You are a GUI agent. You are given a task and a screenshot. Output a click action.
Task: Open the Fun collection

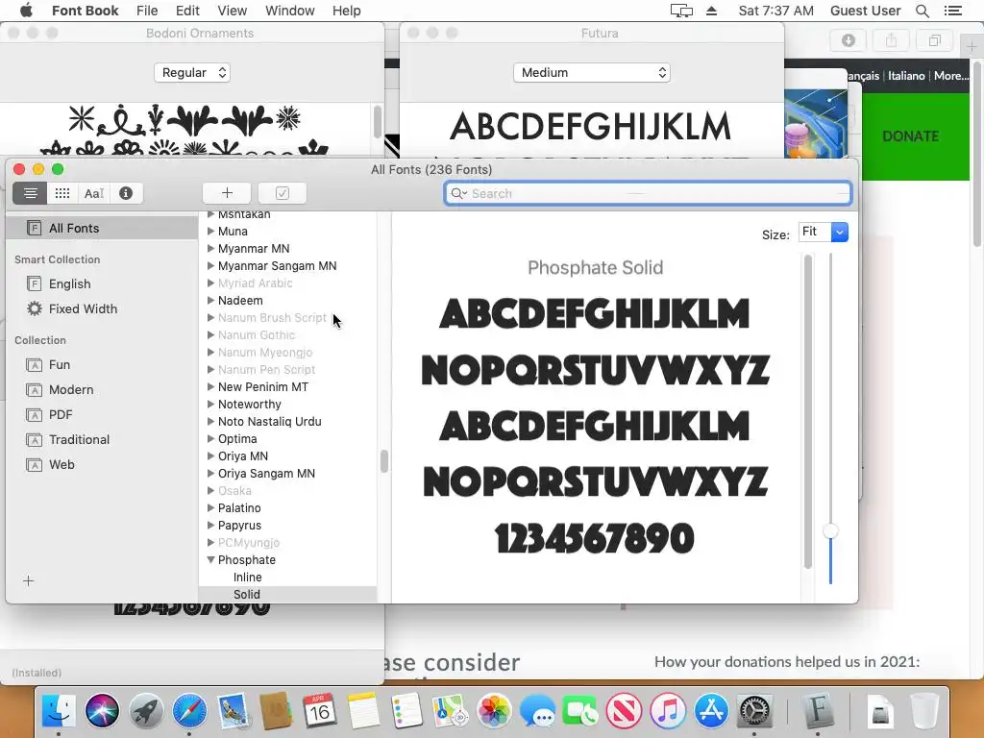(x=60, y=364)
